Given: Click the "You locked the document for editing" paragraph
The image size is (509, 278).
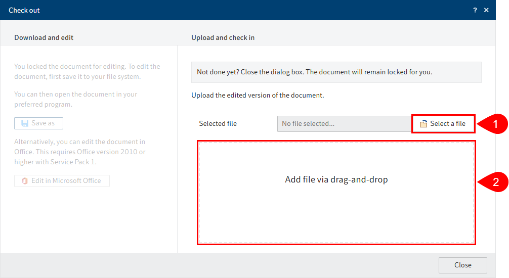Looking at the screenshot, I should (87, 71).
